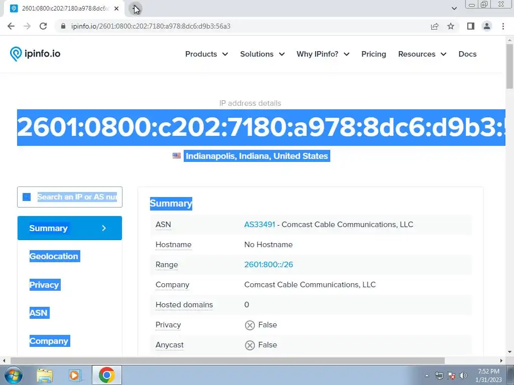Follow the AS33491 link
Viewport: 514px width, 385px height.
click(x=260, y=225)
